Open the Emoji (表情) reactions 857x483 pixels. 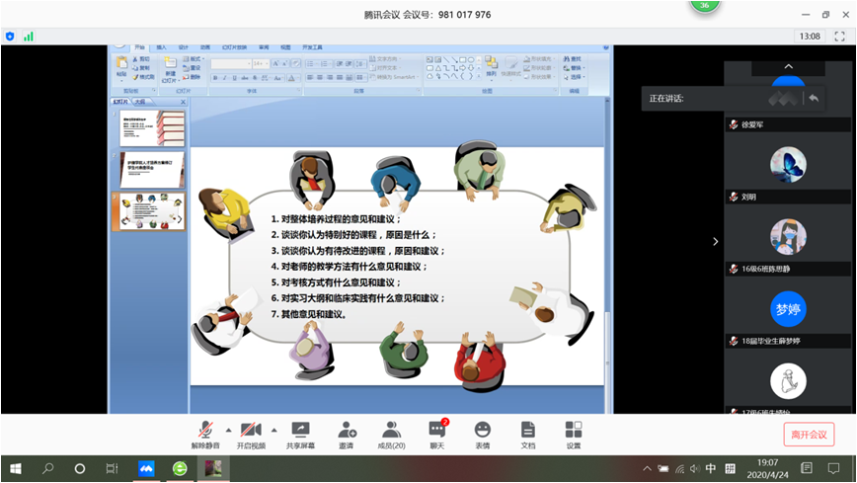(x=482, y=435)
